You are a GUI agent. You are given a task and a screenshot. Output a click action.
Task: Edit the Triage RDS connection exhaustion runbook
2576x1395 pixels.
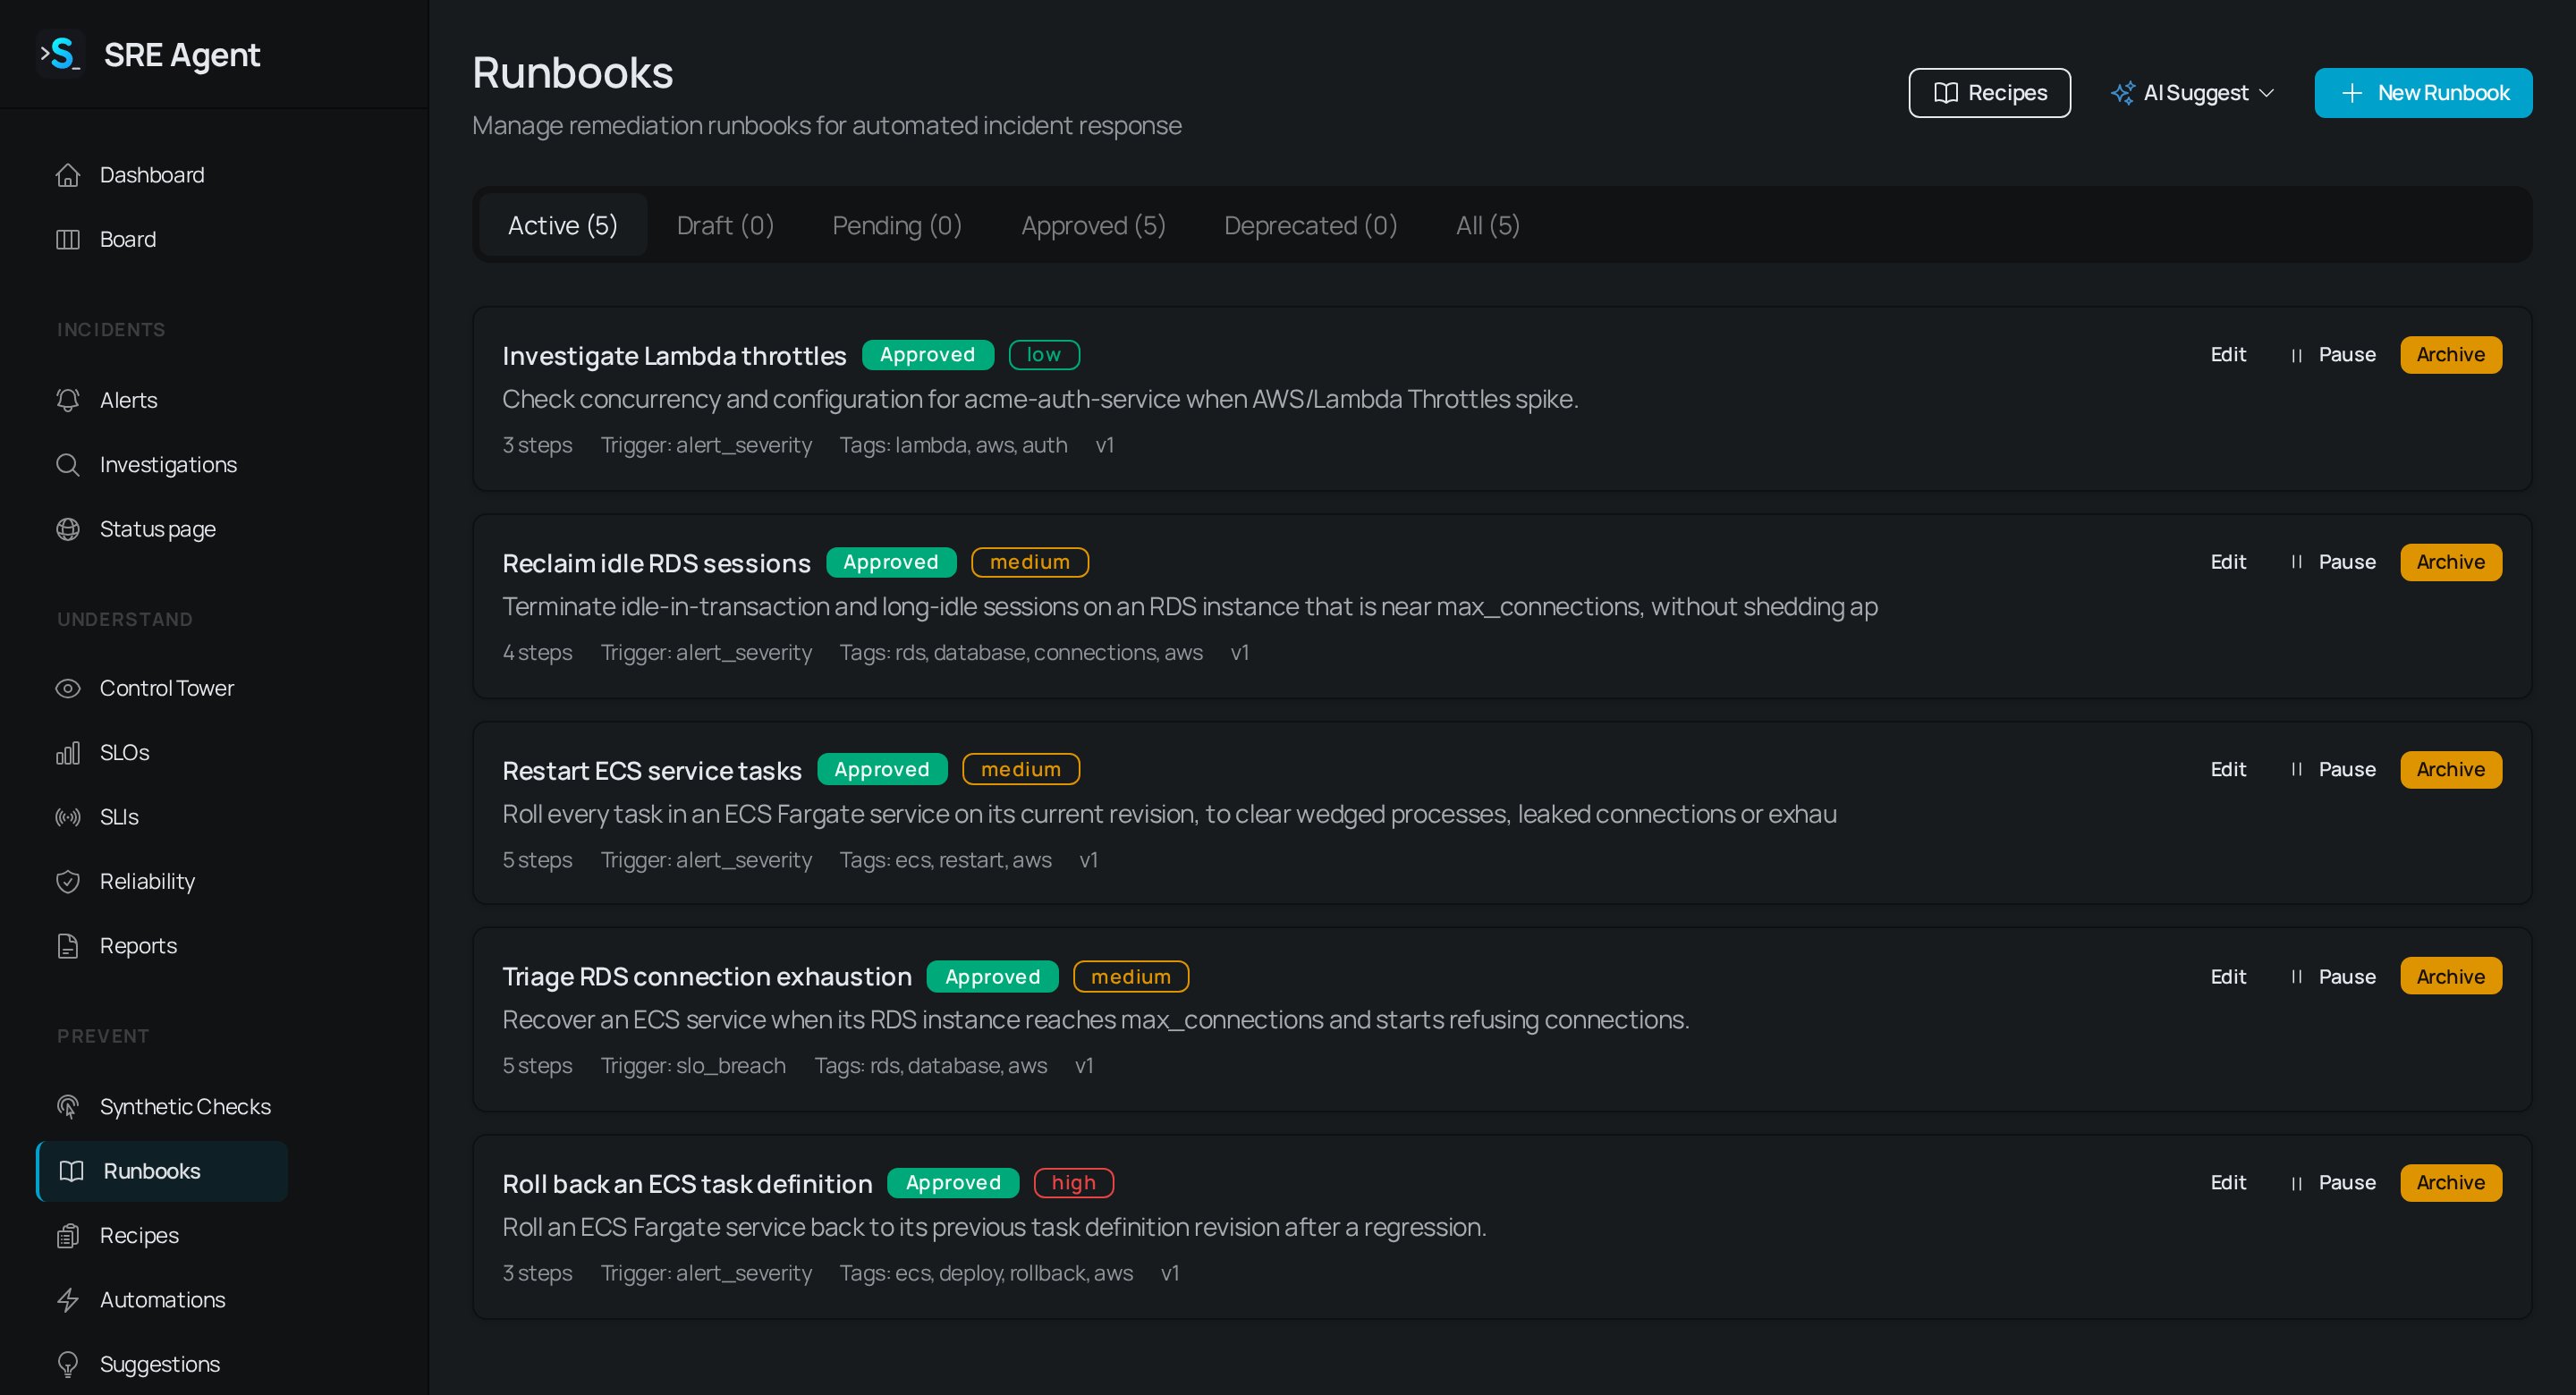[2228, 977]
